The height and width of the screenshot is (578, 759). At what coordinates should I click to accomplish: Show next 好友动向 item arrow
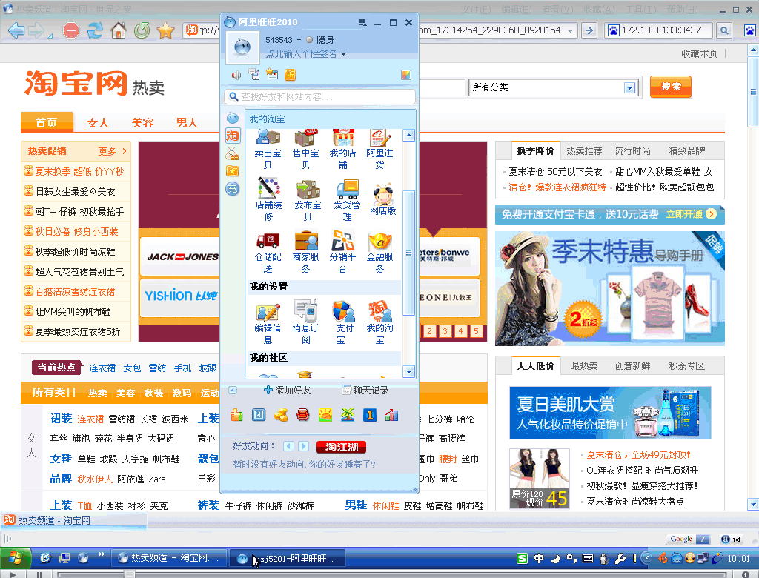[303, 446]
